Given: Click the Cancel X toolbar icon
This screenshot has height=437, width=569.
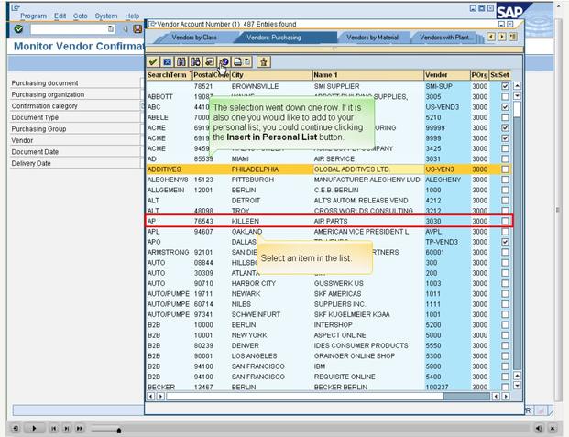Looking at the screenshot, I should coord(167,62).
